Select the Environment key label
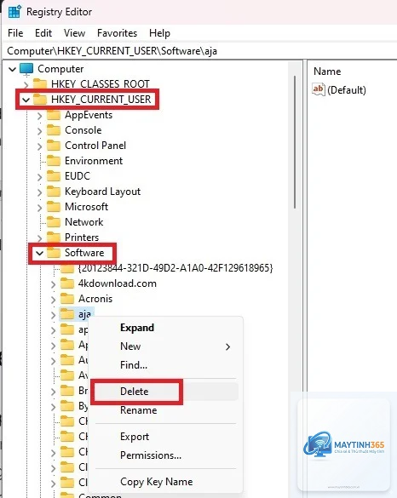397x498 pixels. pyautogui.click(x=94, y=161)
